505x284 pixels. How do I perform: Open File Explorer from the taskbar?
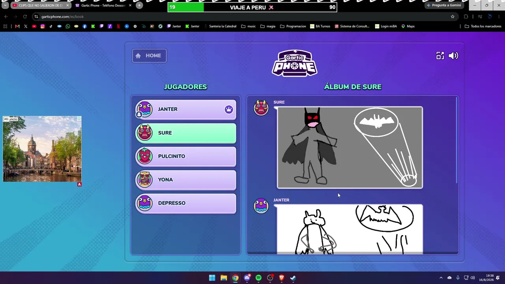[224, 278]
